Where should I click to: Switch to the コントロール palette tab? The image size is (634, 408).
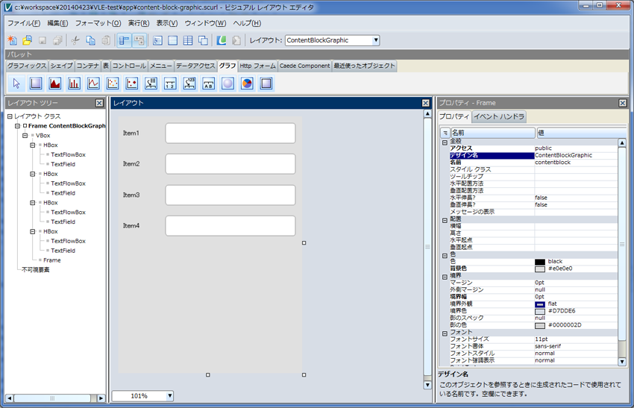(x=129, y=66)
